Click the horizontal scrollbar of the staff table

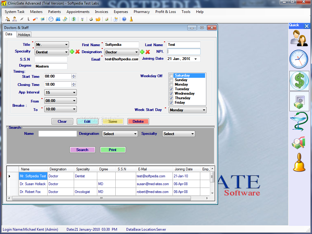(x=101, y=198)
